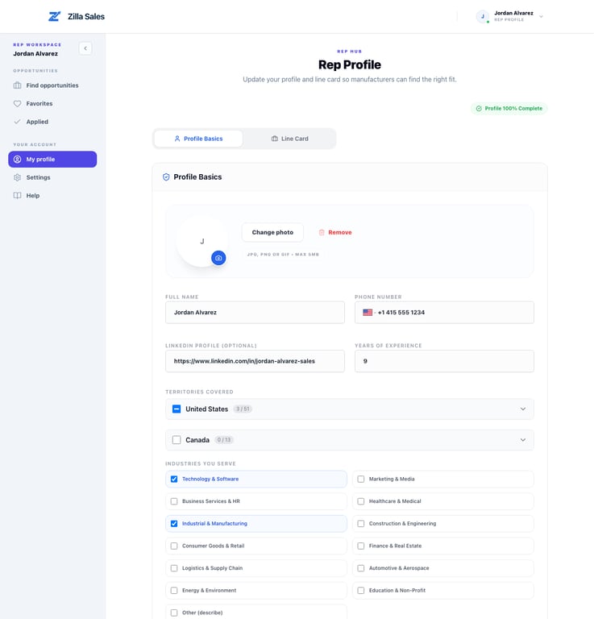
Task: Check Other (describe) industry
Action: 174,613
